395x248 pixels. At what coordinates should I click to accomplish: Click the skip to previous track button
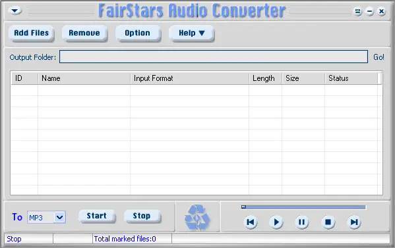pyautogui.click(x=251, y=222)
